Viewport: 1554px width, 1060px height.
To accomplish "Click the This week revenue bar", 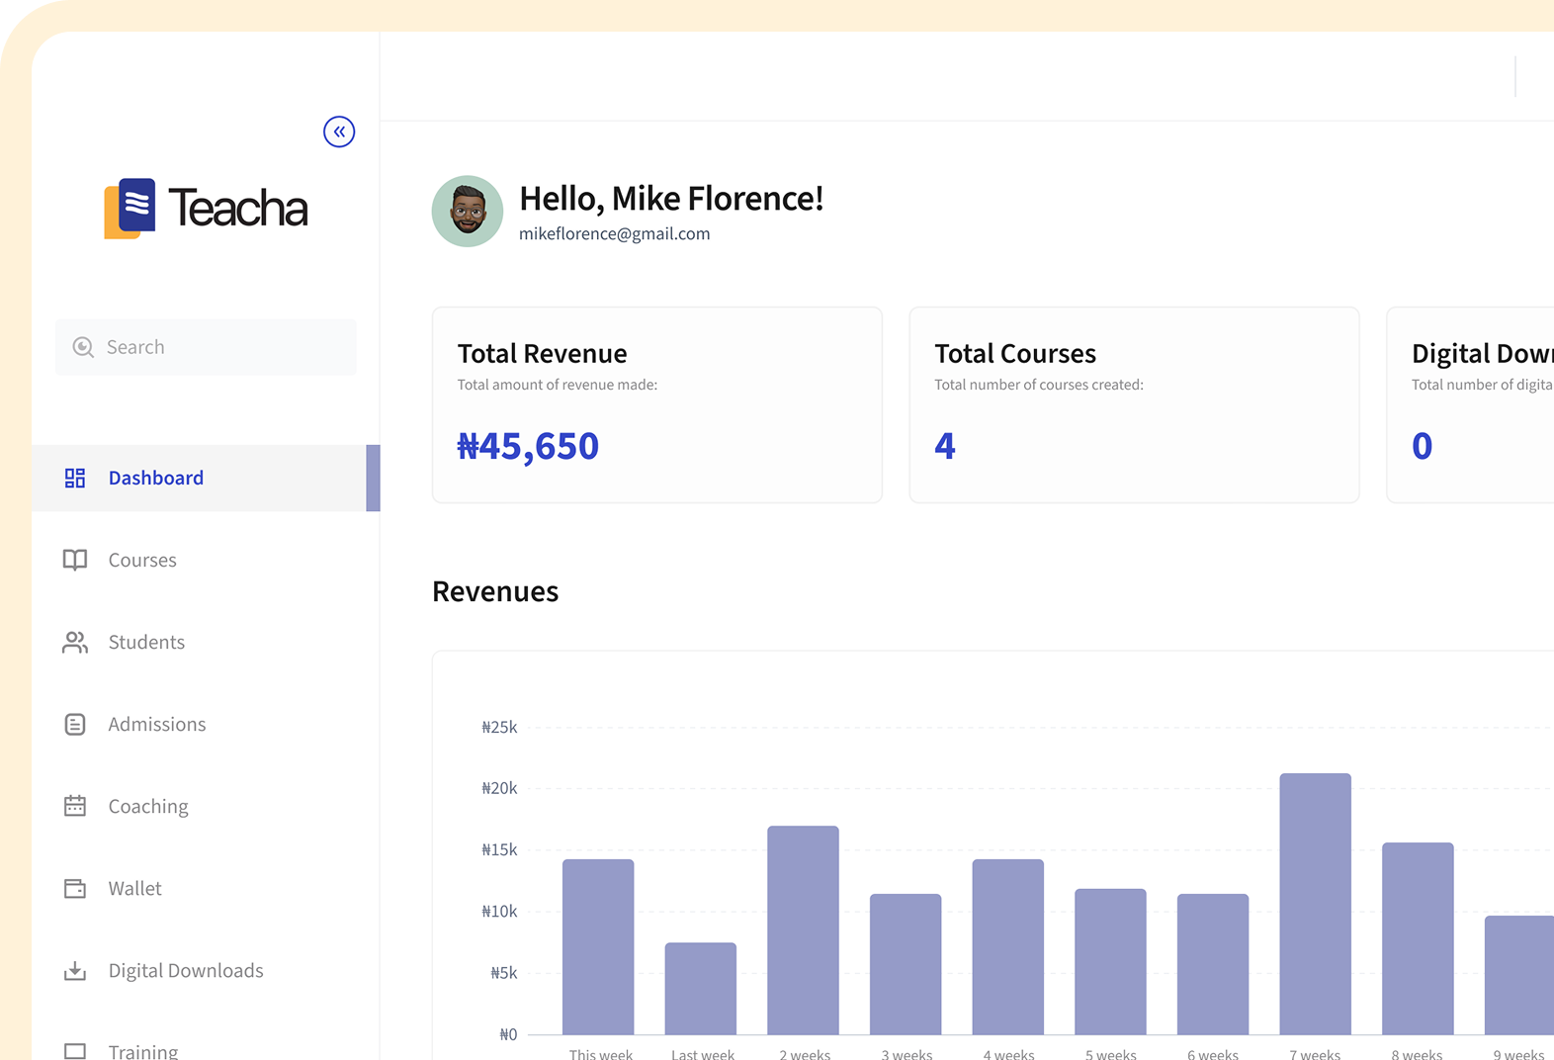I will click(x=598, y=947).
